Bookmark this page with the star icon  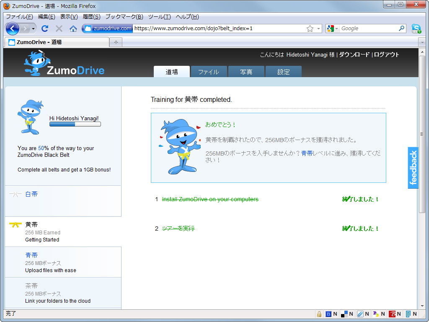tap(309, 28)
